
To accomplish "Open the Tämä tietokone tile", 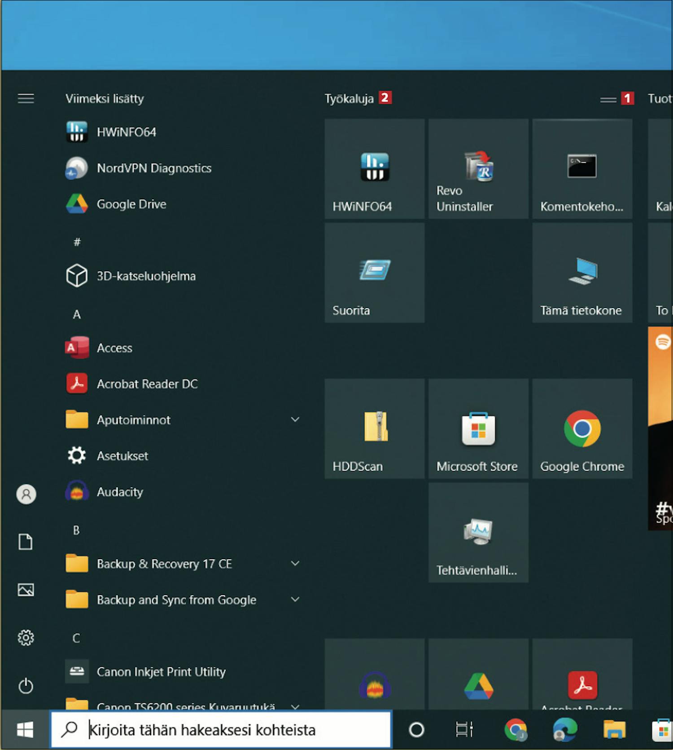I will [x=582, y=273].
